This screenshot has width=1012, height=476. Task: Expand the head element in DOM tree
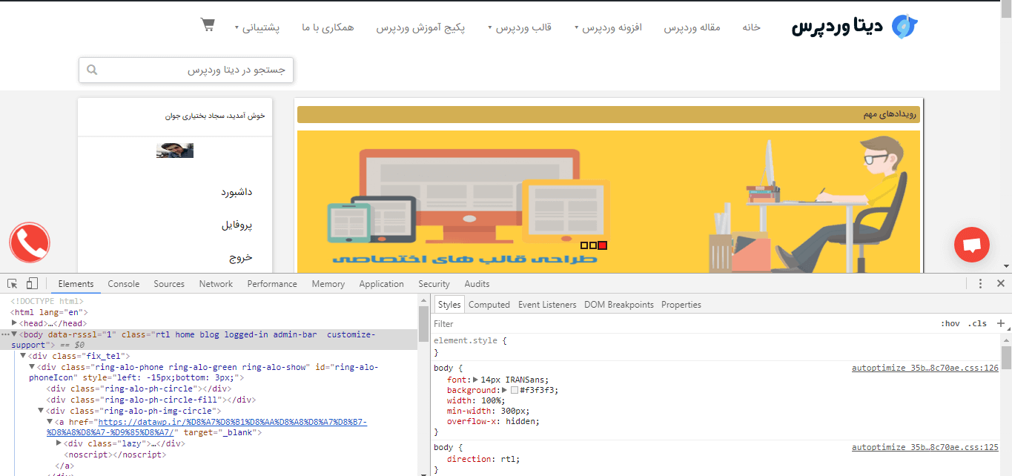point(15,323)
